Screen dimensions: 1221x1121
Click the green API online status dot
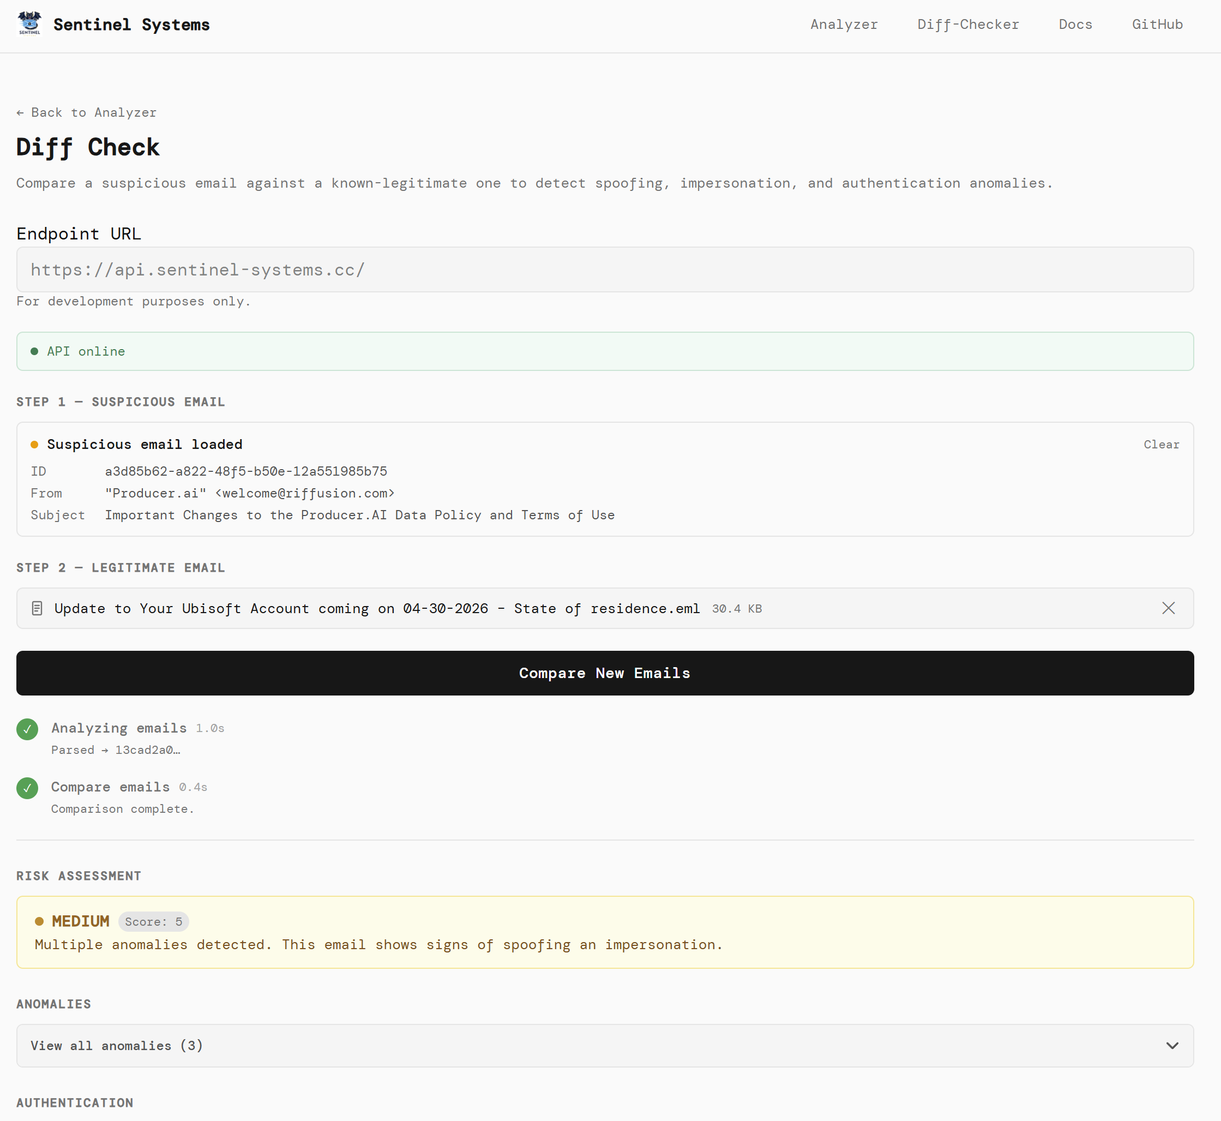click(34, 351)
